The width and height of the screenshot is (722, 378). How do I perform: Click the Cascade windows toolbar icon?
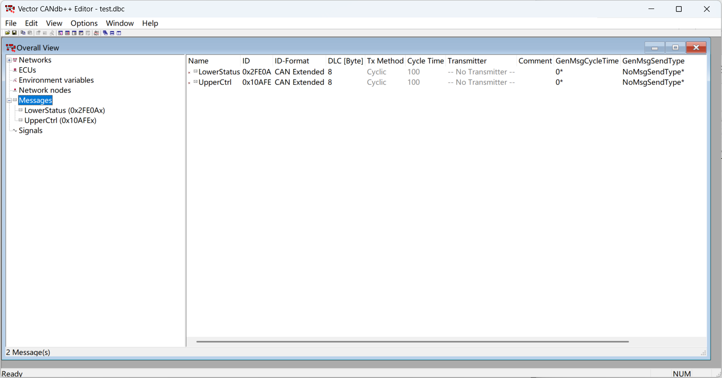coord(105,33)
